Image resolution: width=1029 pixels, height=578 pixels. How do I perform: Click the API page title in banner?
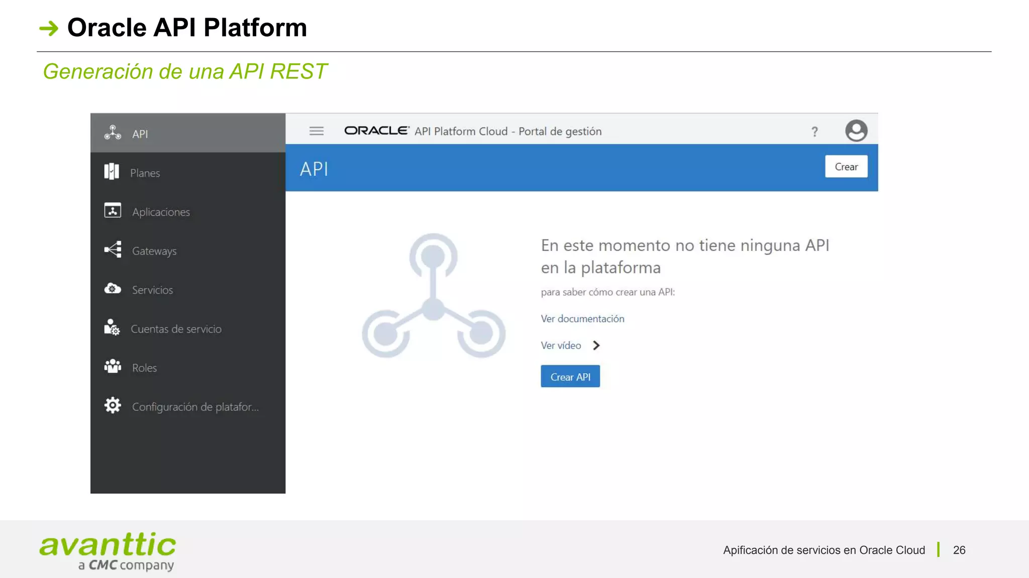(314, 169)
